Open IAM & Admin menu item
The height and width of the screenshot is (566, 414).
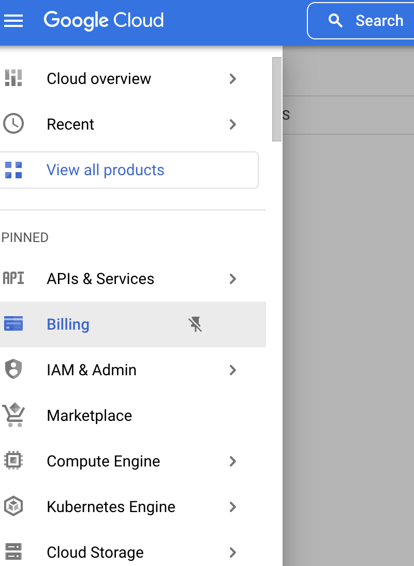pos(133,370)
